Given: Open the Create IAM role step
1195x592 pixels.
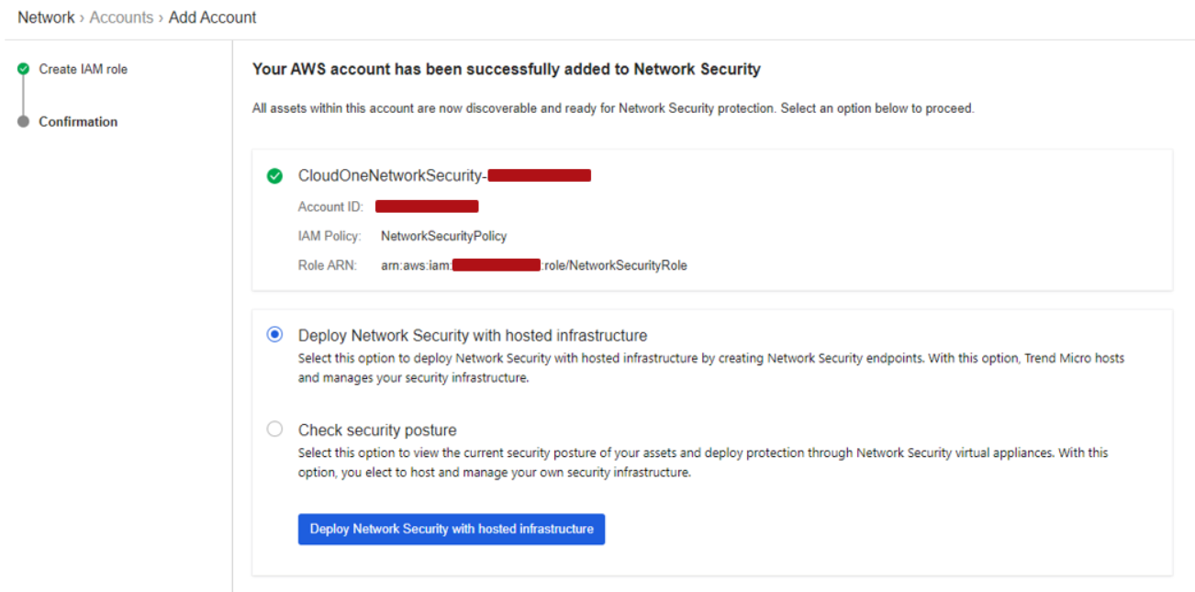Looking at the screenshot, I should 83,69.
